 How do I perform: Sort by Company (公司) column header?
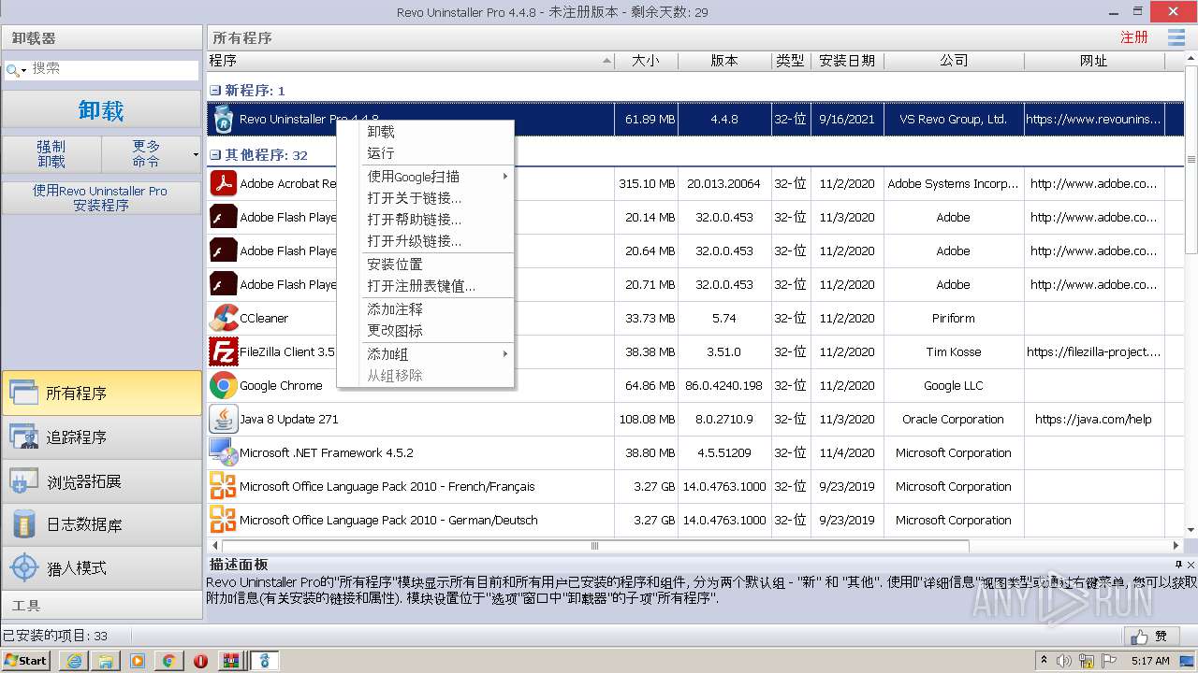point(954,61)
